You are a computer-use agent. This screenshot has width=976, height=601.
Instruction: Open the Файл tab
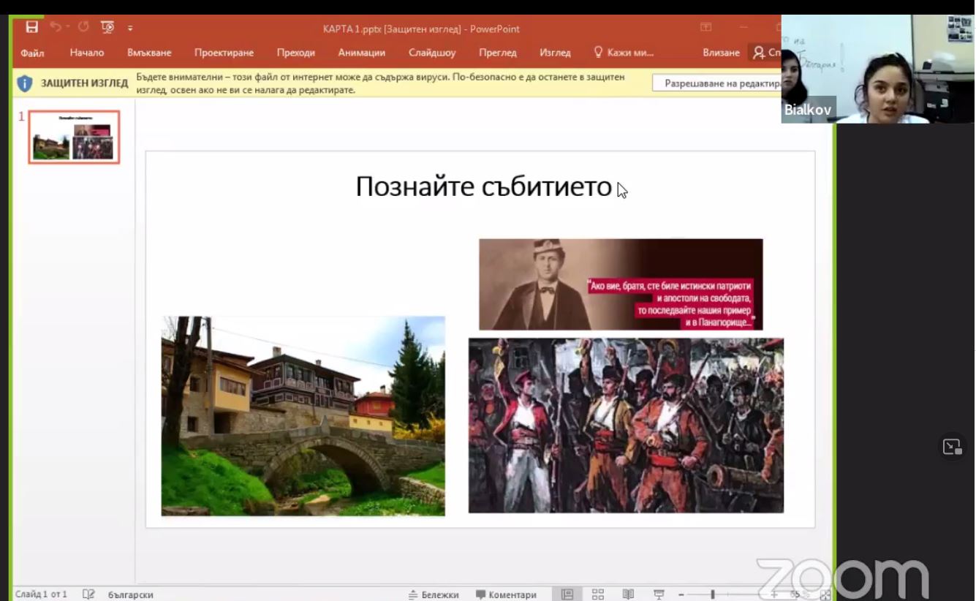pos(32,53)
